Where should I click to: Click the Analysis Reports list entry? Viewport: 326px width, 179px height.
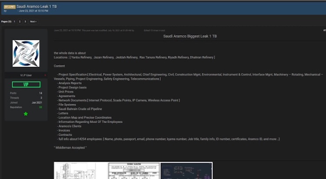[x=69, y=83]
